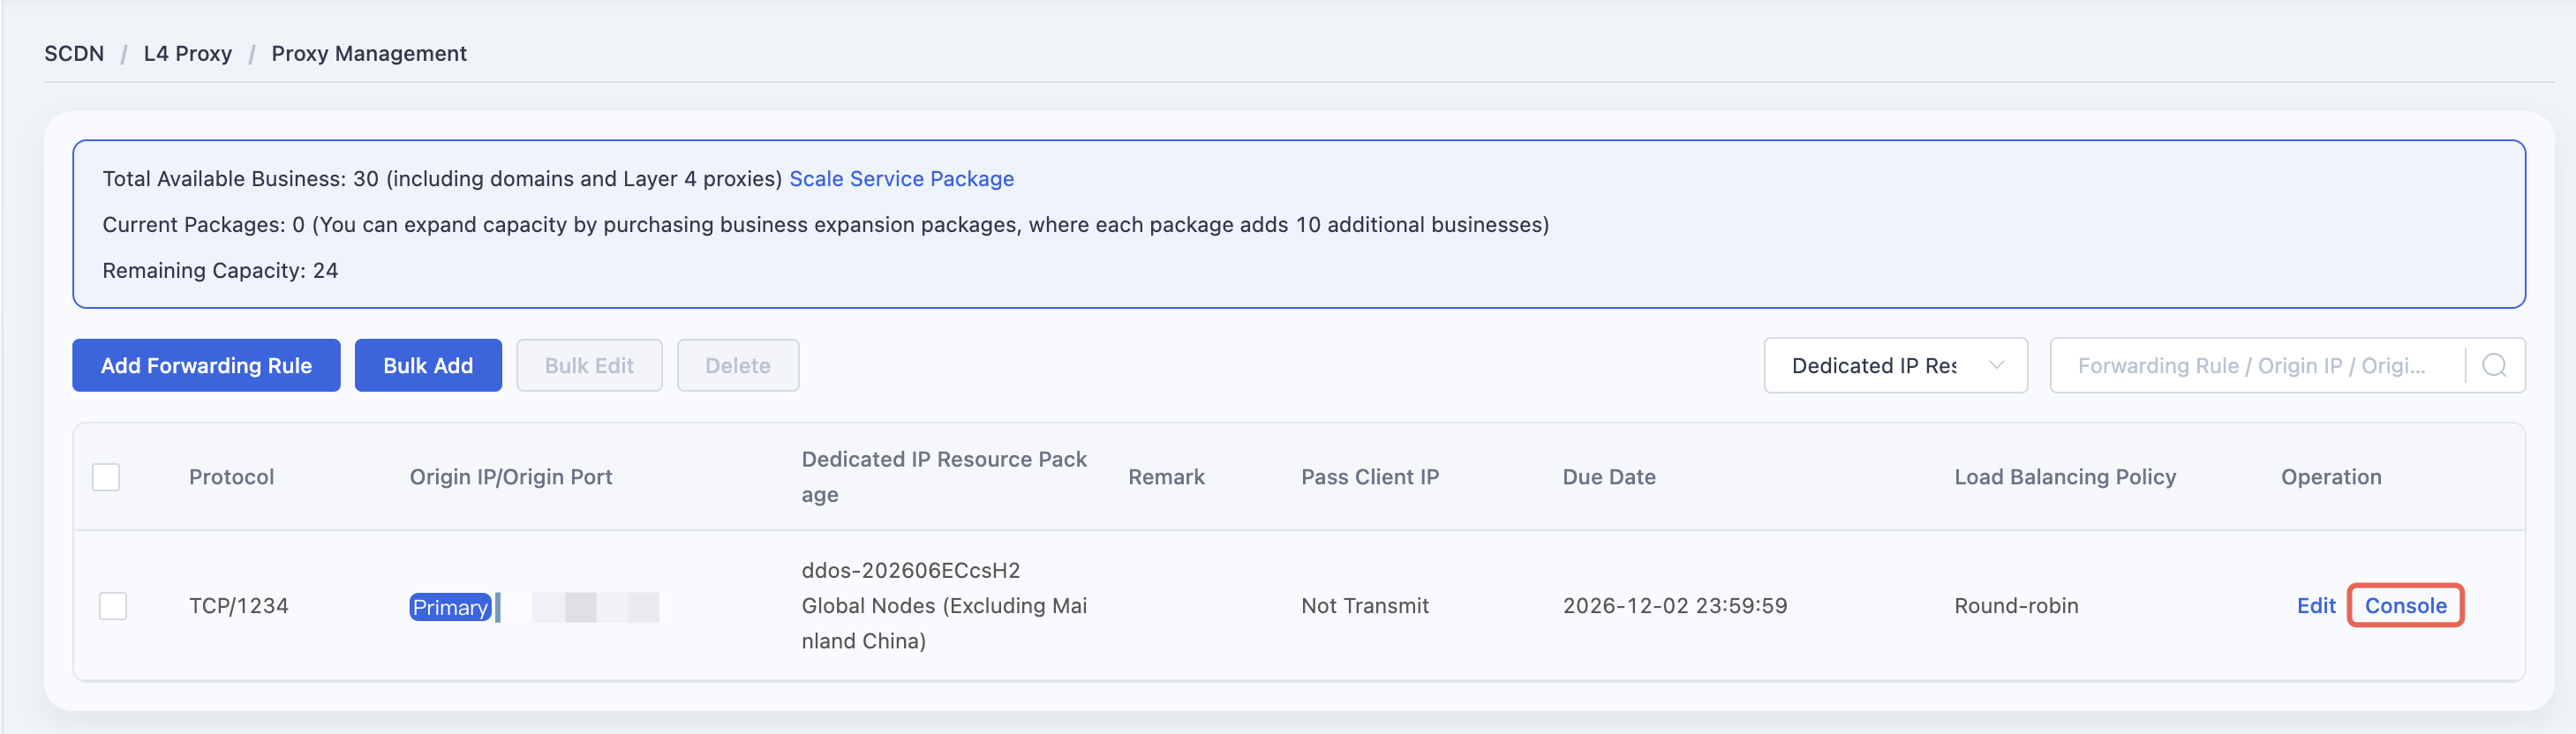Click Load Balancing Policy column header
The height and width of the screenshot is (734, 2576).
[x=2065, y=477]
